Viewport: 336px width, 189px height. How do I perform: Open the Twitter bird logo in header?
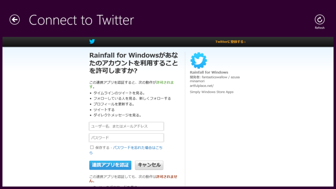92,41
